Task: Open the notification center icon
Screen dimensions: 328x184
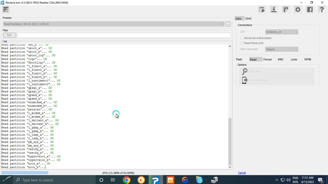Action: (x=320, y=180)
